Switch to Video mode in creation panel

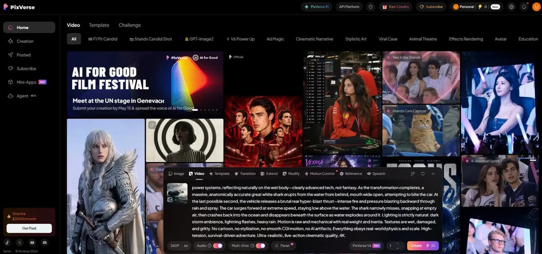pyautogui.click(x=196, y=174)
